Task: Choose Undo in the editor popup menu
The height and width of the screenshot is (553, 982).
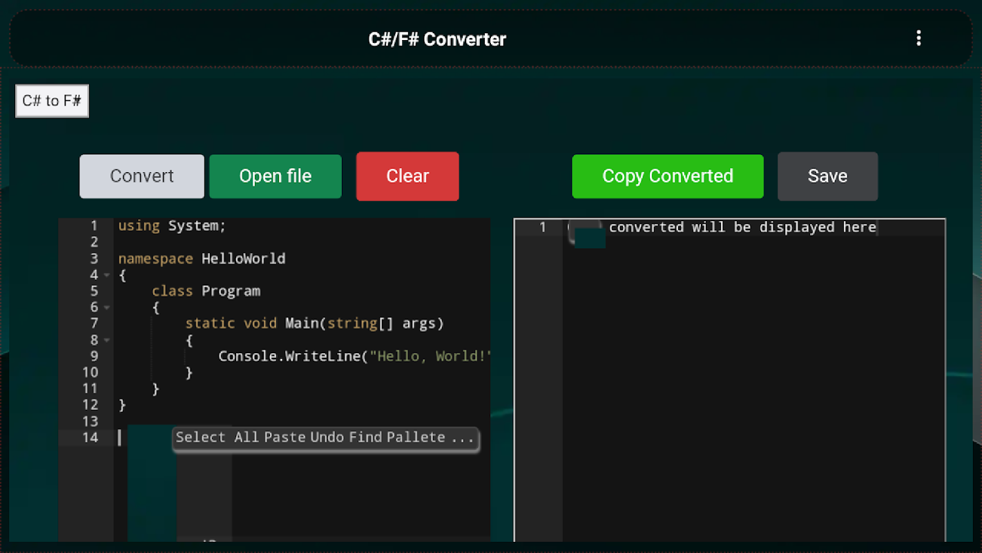Action: 327,437
